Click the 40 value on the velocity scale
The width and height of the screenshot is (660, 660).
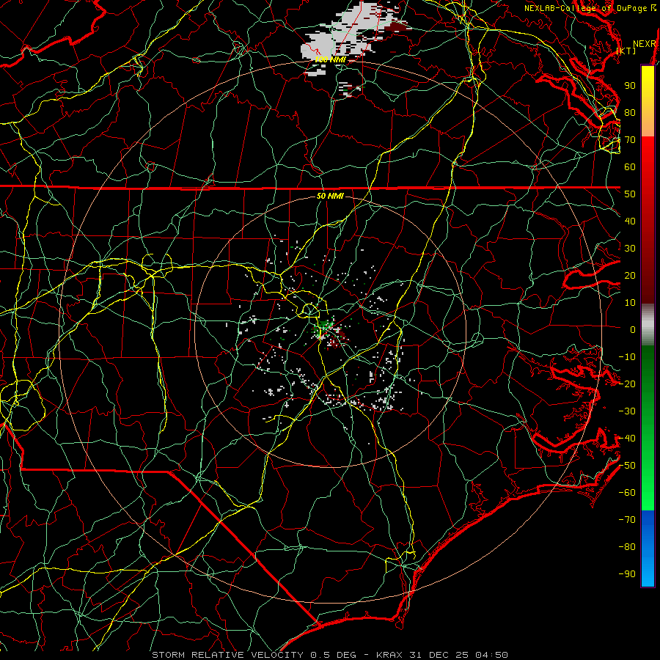point(630,221)
